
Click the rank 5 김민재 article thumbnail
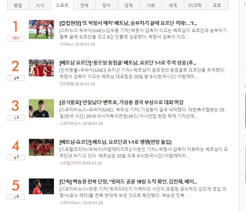coord(41,186)
